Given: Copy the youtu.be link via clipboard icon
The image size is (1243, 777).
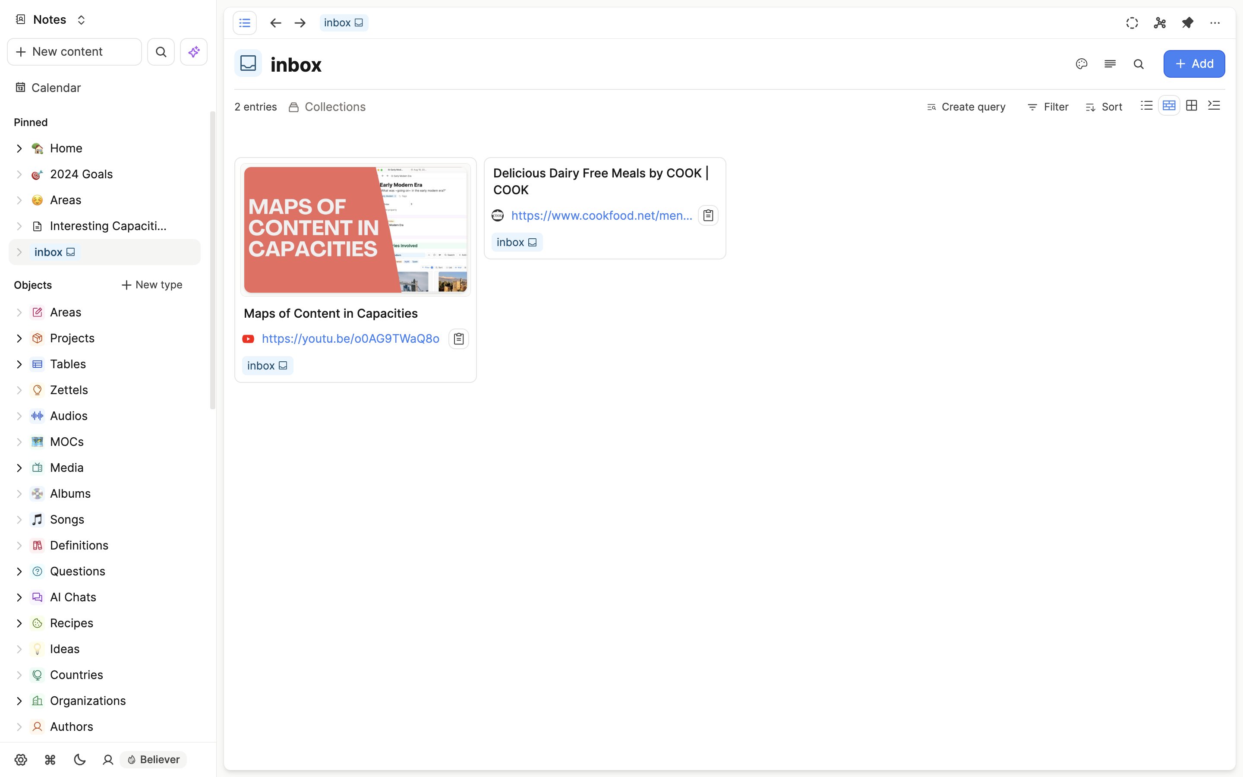Looking at the screenshot, I should tap(459, 339).
